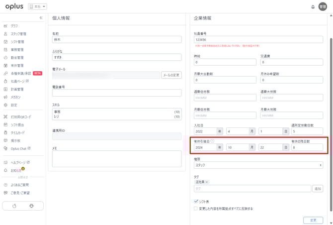Remove the 正社員 tag
The image size is (333, 225).
[x=207, y=182]
